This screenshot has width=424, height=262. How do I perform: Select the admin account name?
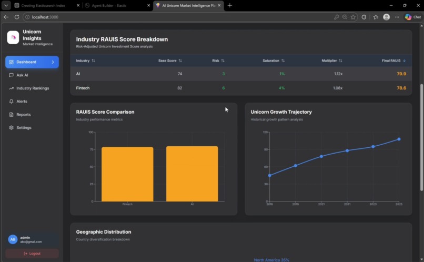pos(25,237)
